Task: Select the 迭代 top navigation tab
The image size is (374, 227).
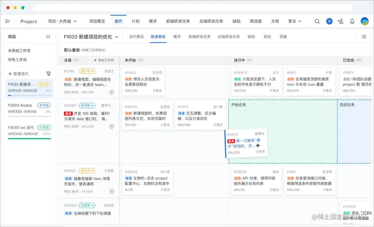Action: tap(118, 21)
